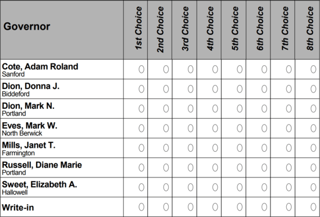The image size is (320, 217).
Task: Click the 1st Choice column header
Action: tap(138, 28)
